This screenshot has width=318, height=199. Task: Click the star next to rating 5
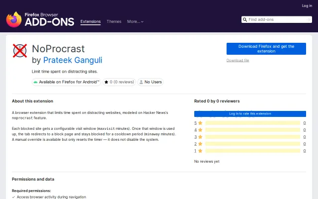tap(200, 123)
